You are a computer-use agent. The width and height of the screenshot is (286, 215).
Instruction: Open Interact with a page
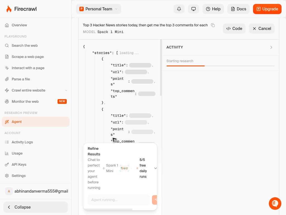(35, 68)
